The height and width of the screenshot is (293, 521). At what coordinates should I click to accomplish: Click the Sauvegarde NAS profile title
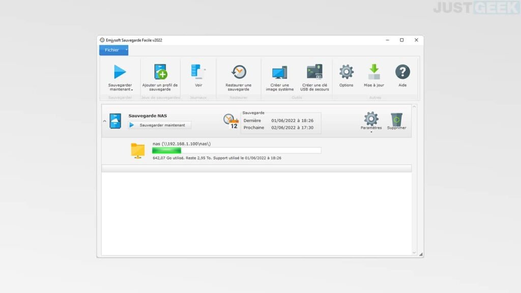[x=148, y=115]
